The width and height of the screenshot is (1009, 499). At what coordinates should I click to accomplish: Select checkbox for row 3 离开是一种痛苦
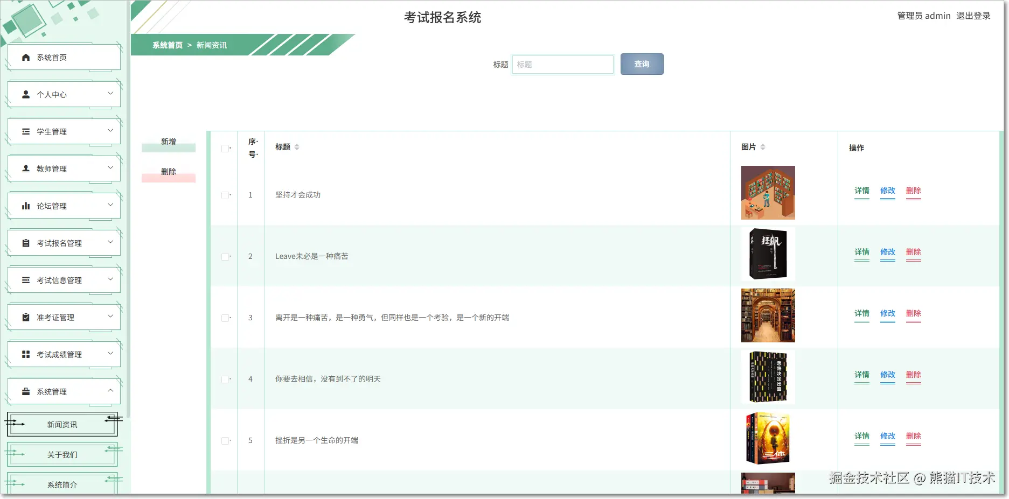pyautogui.click(x=225, y=318)
